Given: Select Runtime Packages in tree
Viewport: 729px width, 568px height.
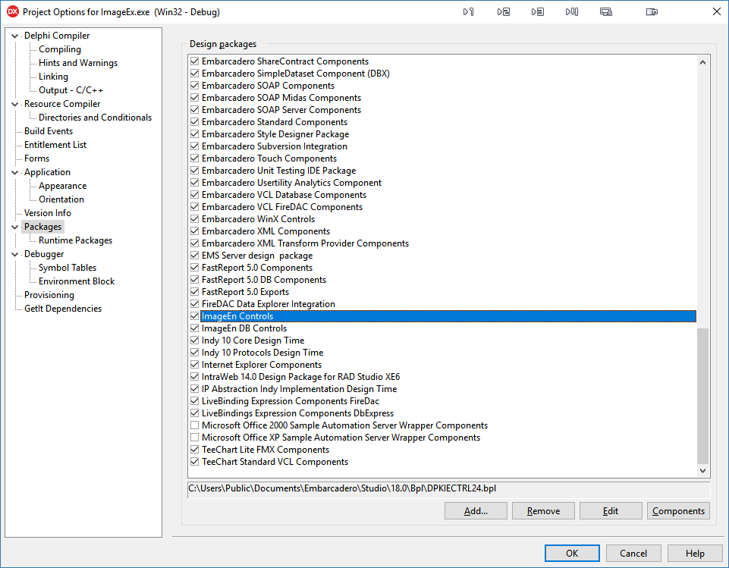Looking at the screenshot, I should pyautogui.click(x=75, y=240).
